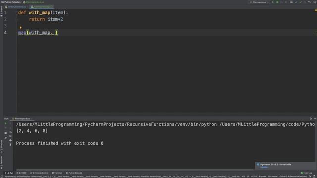This screenshot has width=317, height=178.
Task: Click LF line separator in status bar
Action: click(248, 176)
